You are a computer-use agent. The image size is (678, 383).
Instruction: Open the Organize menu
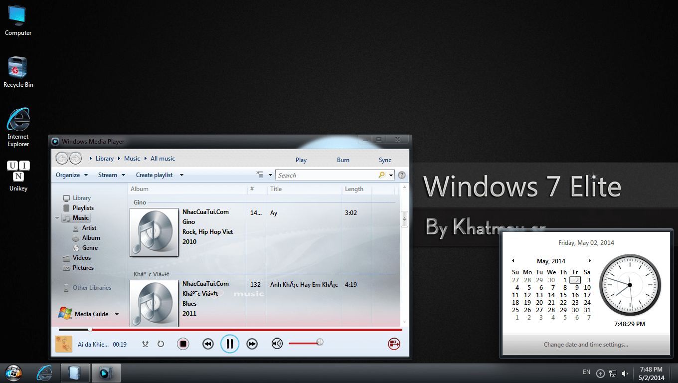pos(72,175)
